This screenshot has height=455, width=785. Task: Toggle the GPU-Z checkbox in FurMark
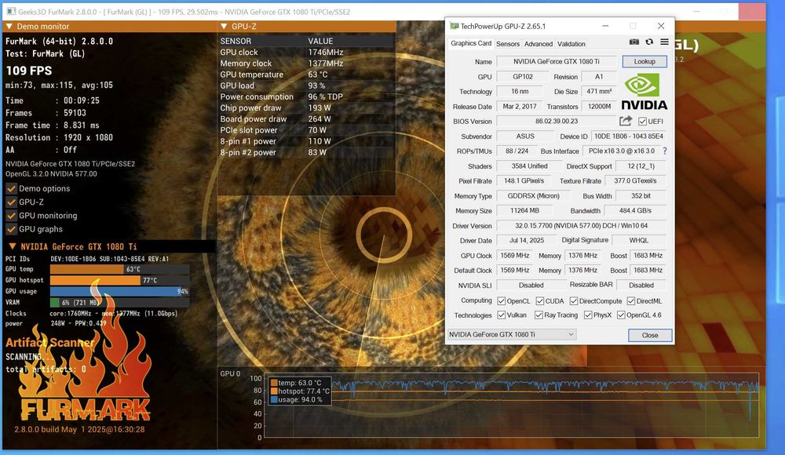point(11,202)
